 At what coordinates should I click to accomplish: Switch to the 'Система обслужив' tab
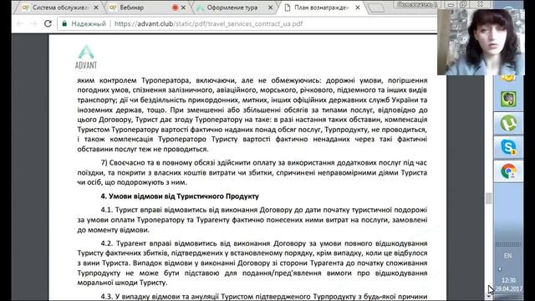click(x=59, y=8)
